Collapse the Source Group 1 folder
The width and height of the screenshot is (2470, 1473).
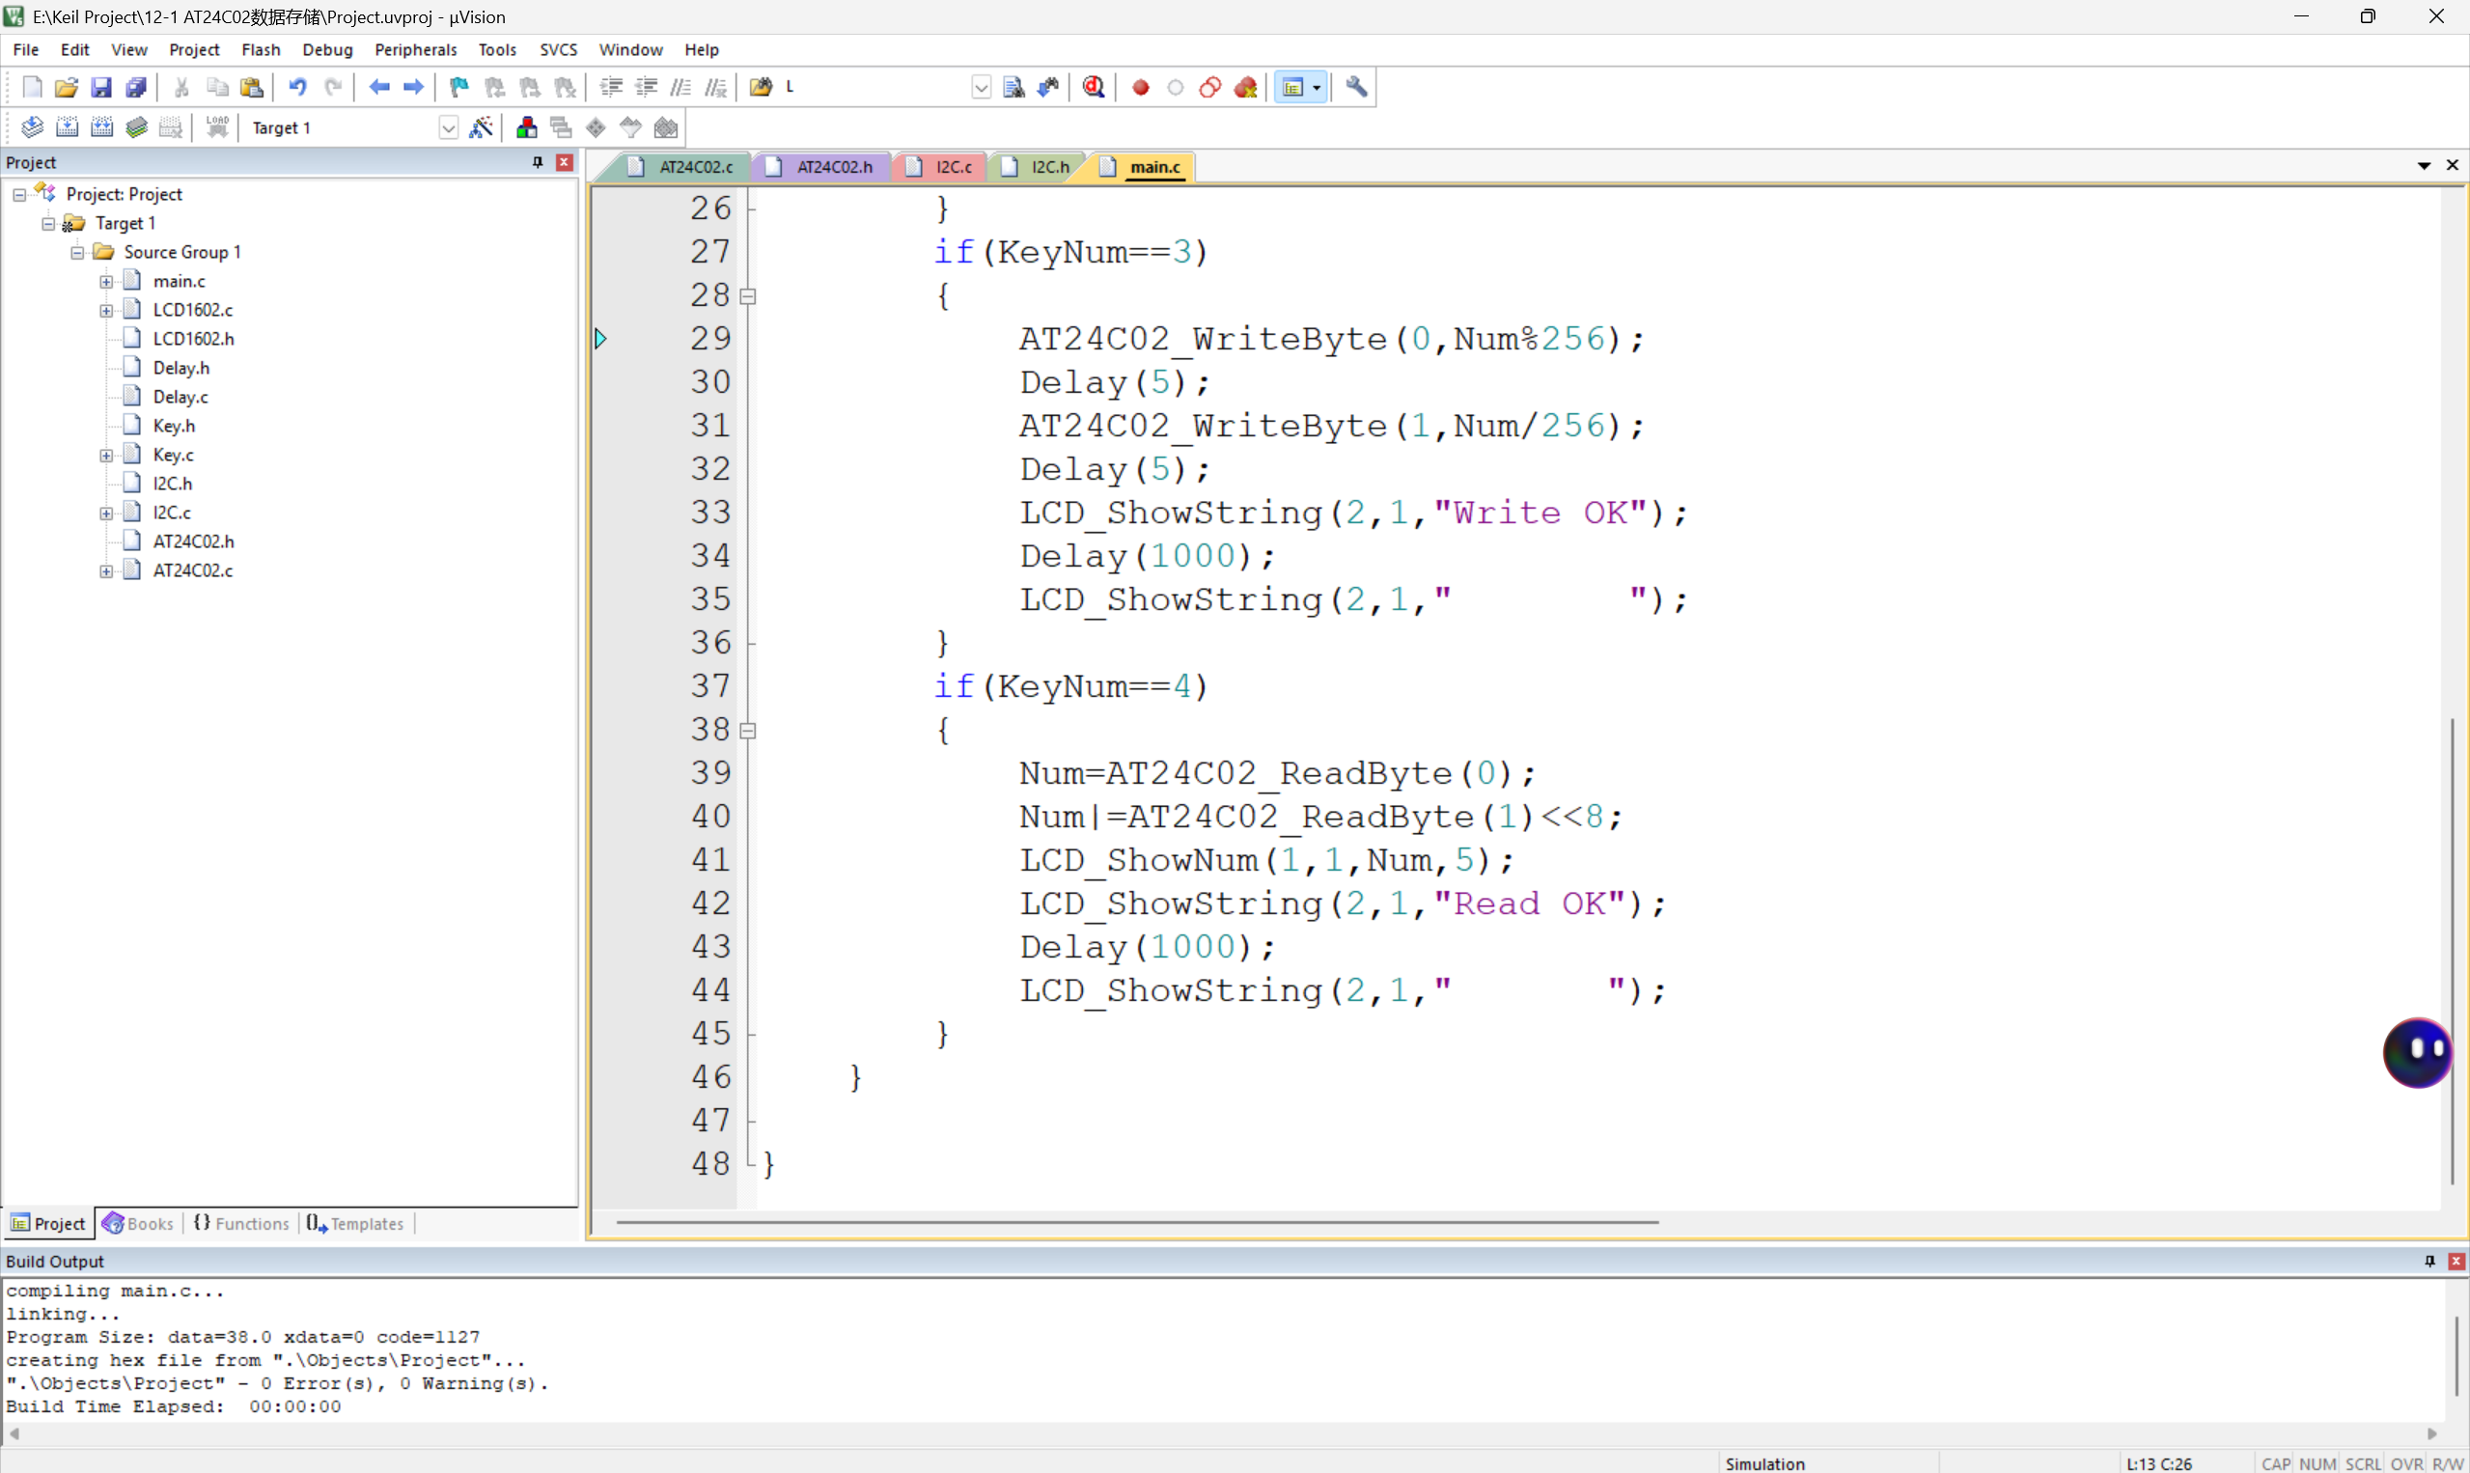77,252
